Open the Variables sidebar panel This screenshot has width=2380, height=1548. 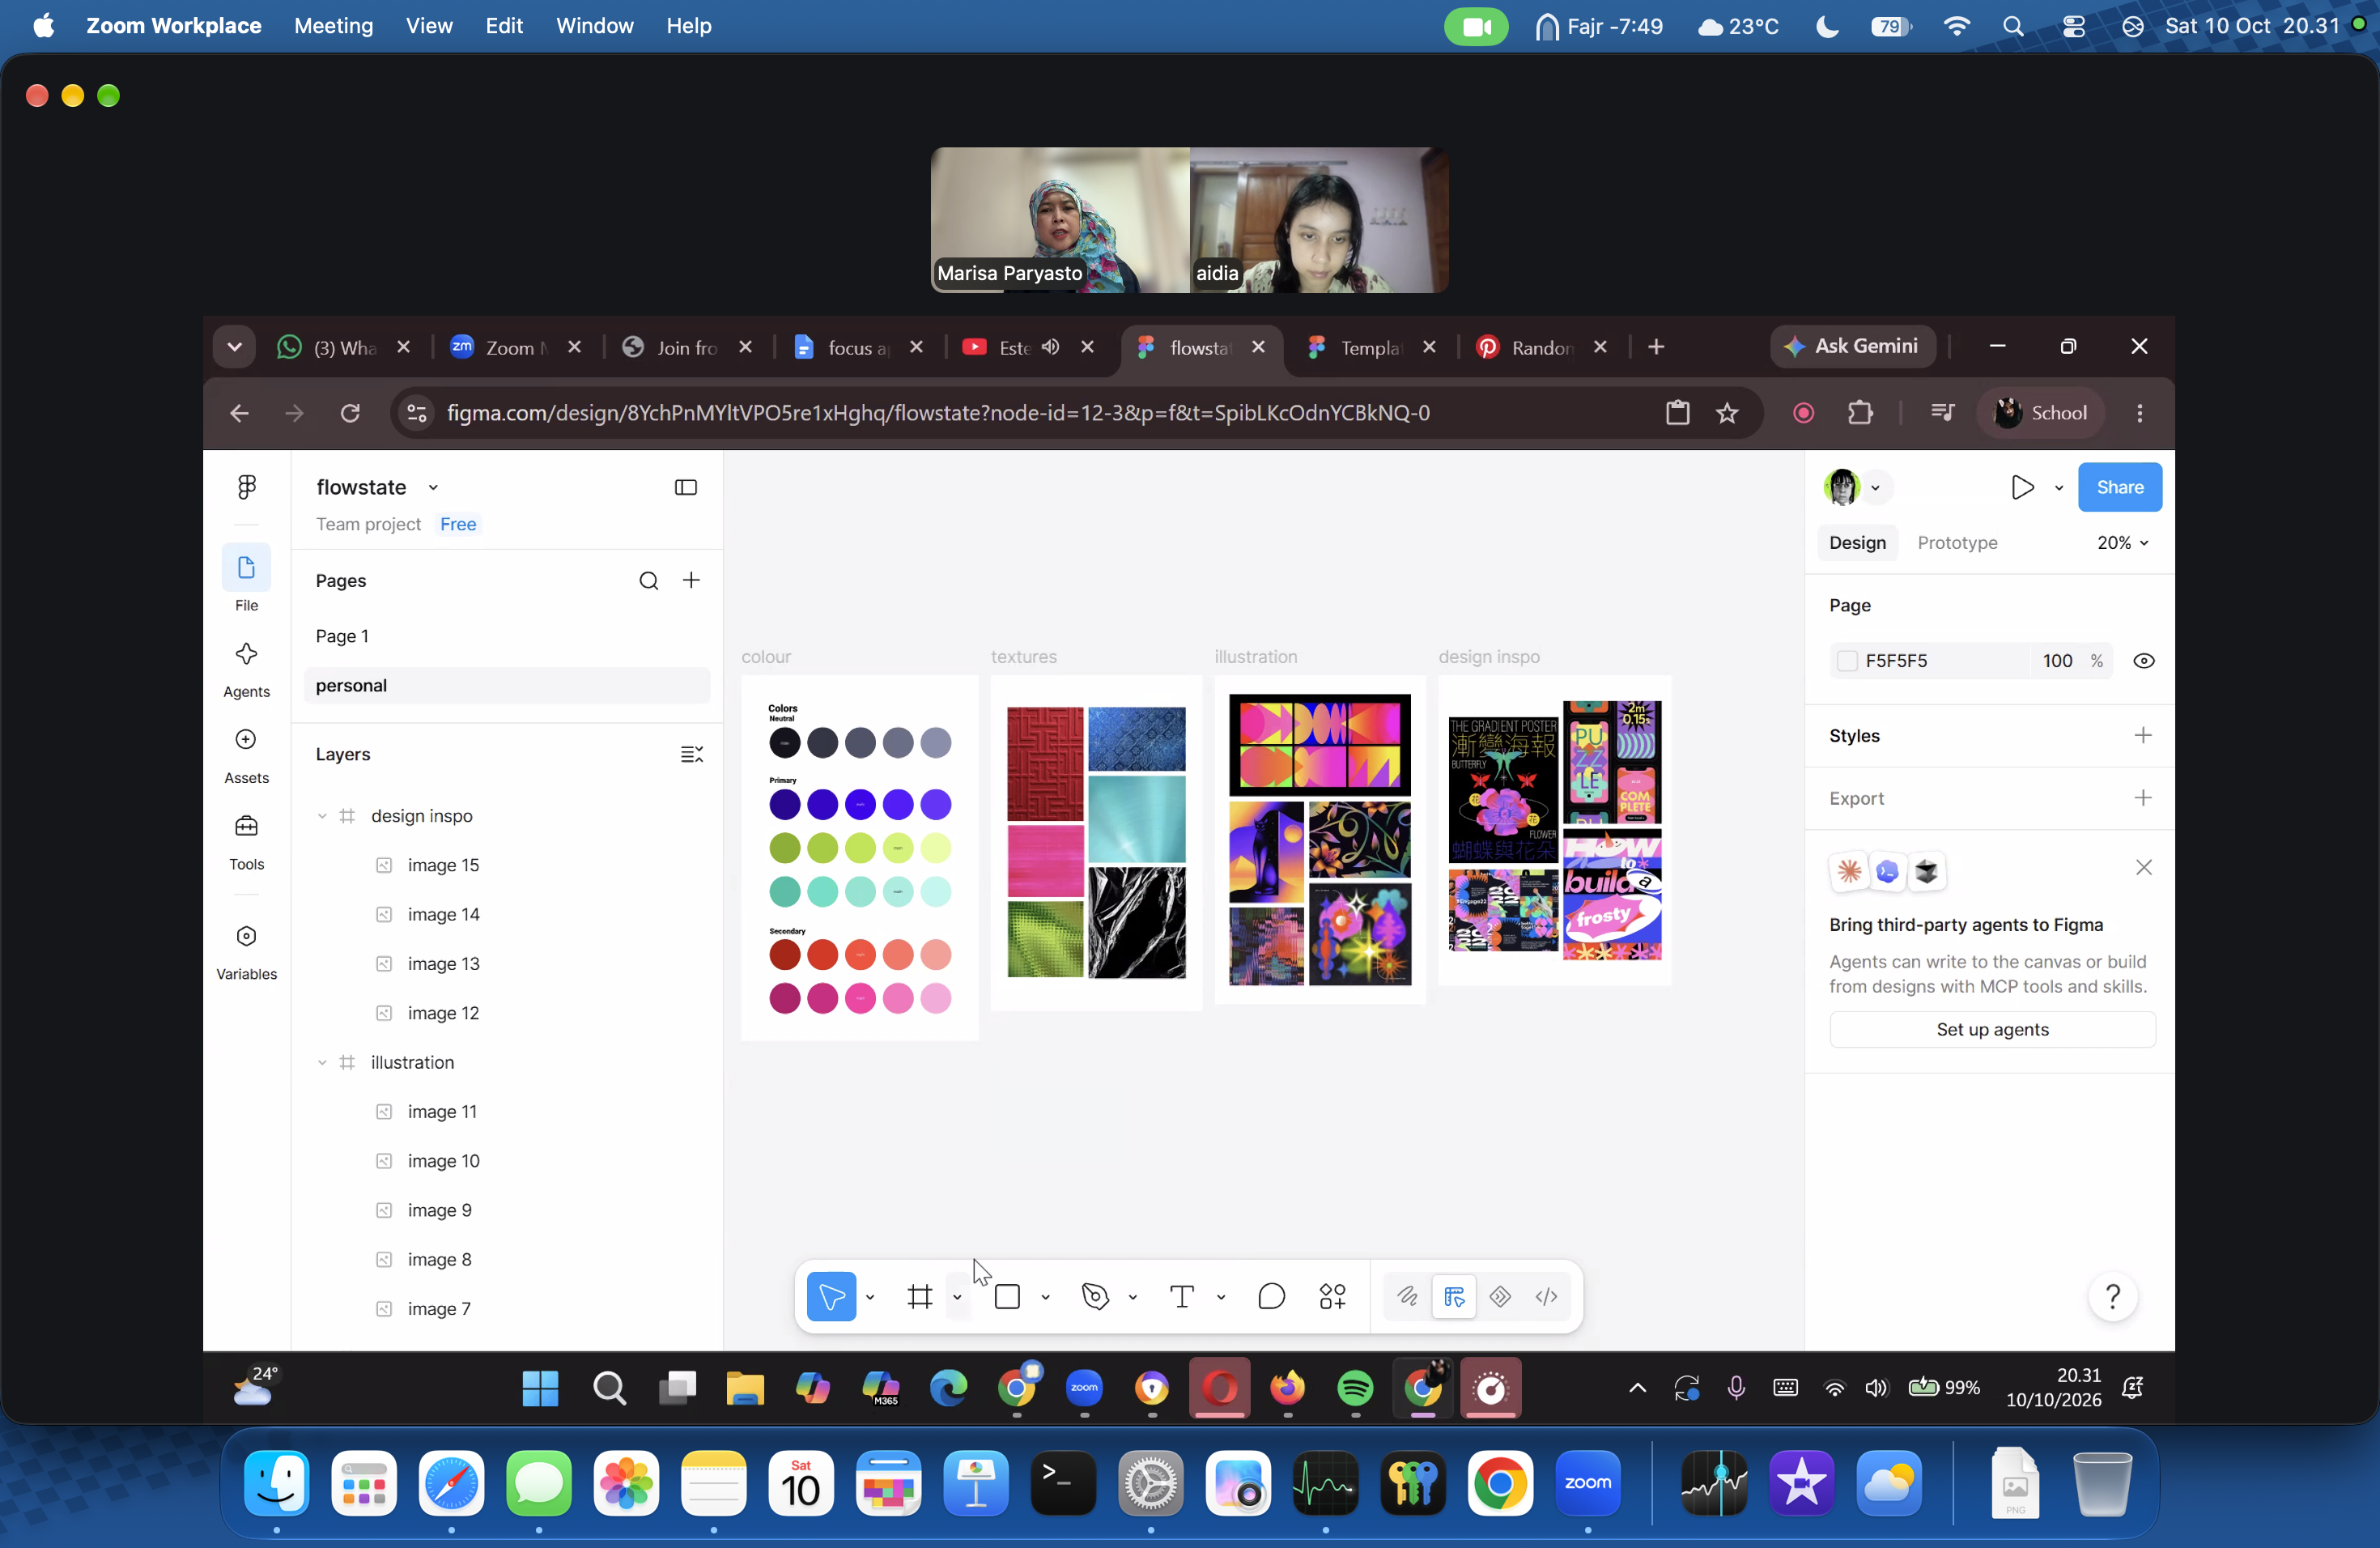click(246, 951)
